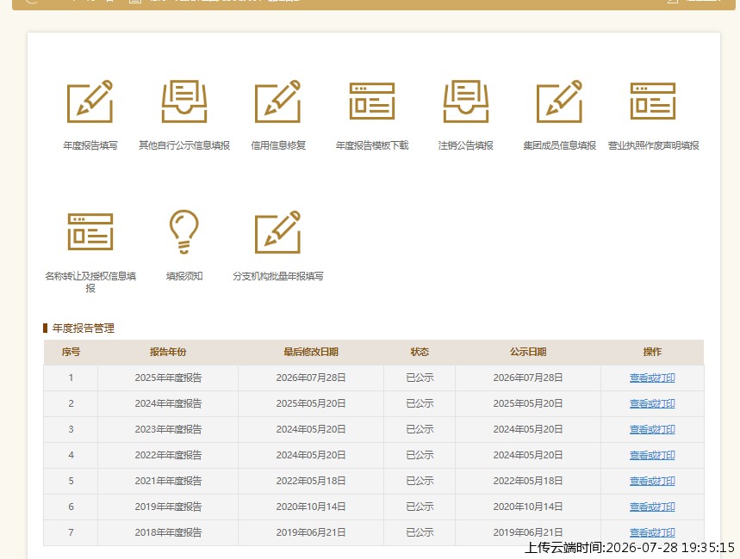Open the 分支机构批量年报填写 icon
Screen dimensions: 740x559
point(278,232)
